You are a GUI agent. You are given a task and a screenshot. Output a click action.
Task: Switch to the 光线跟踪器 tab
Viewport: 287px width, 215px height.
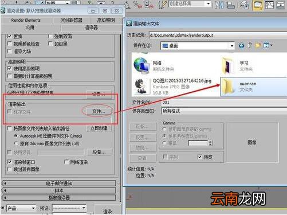pos(72,20)
